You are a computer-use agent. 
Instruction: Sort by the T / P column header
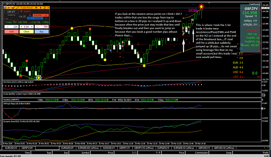pos(150,153)
